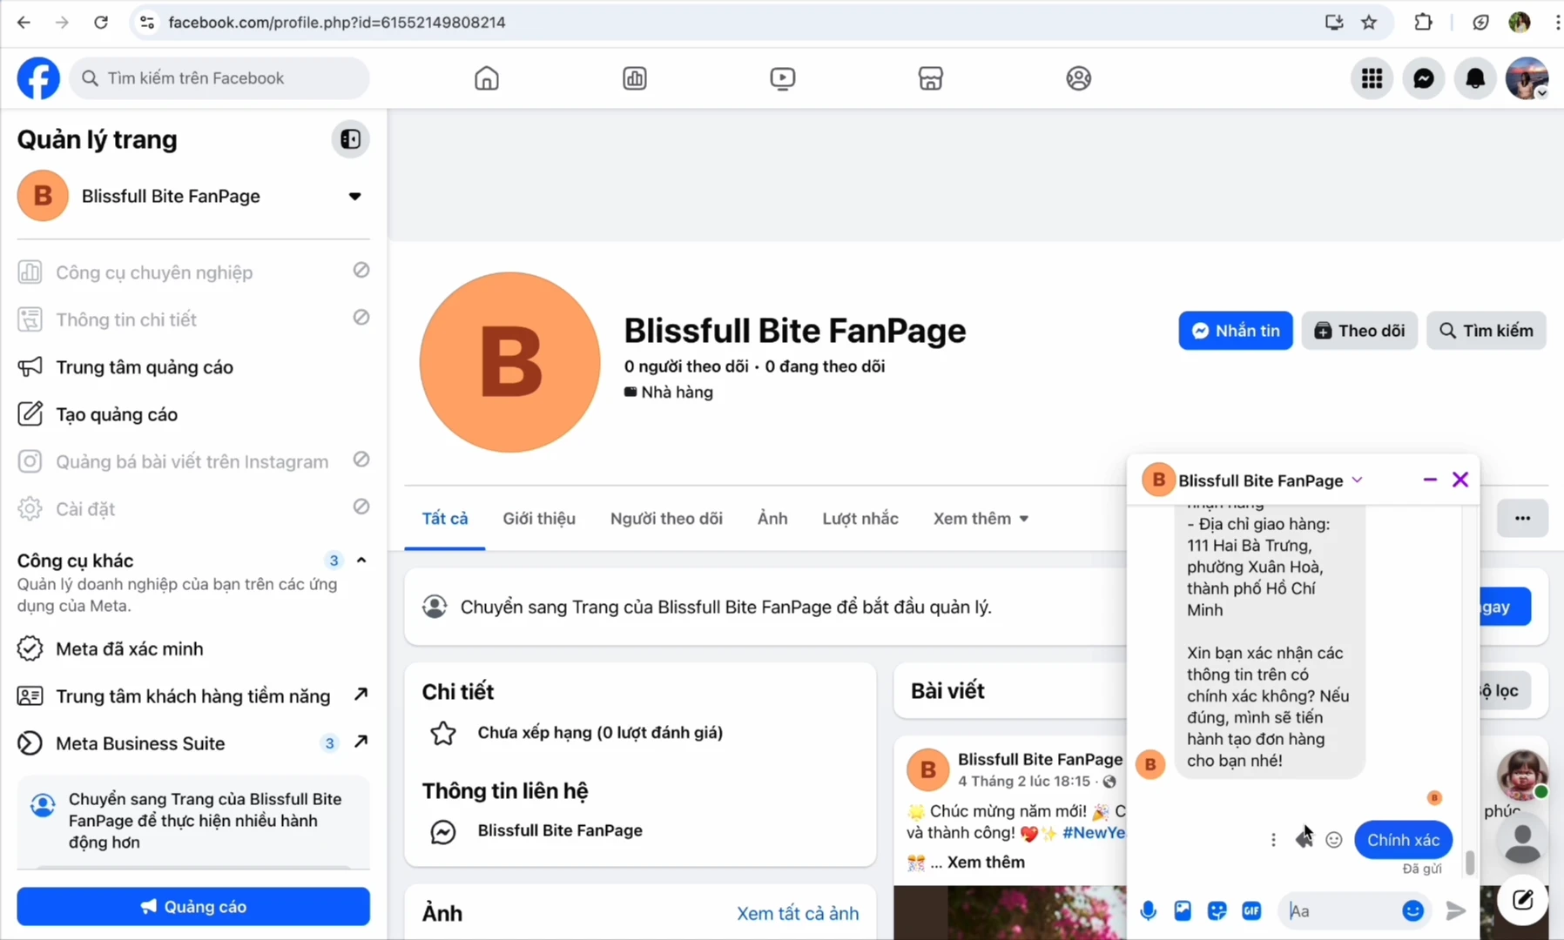
Task: Open the Xem tất cả ảnh link
Action: pyautogui.click(x=797, y=913)
